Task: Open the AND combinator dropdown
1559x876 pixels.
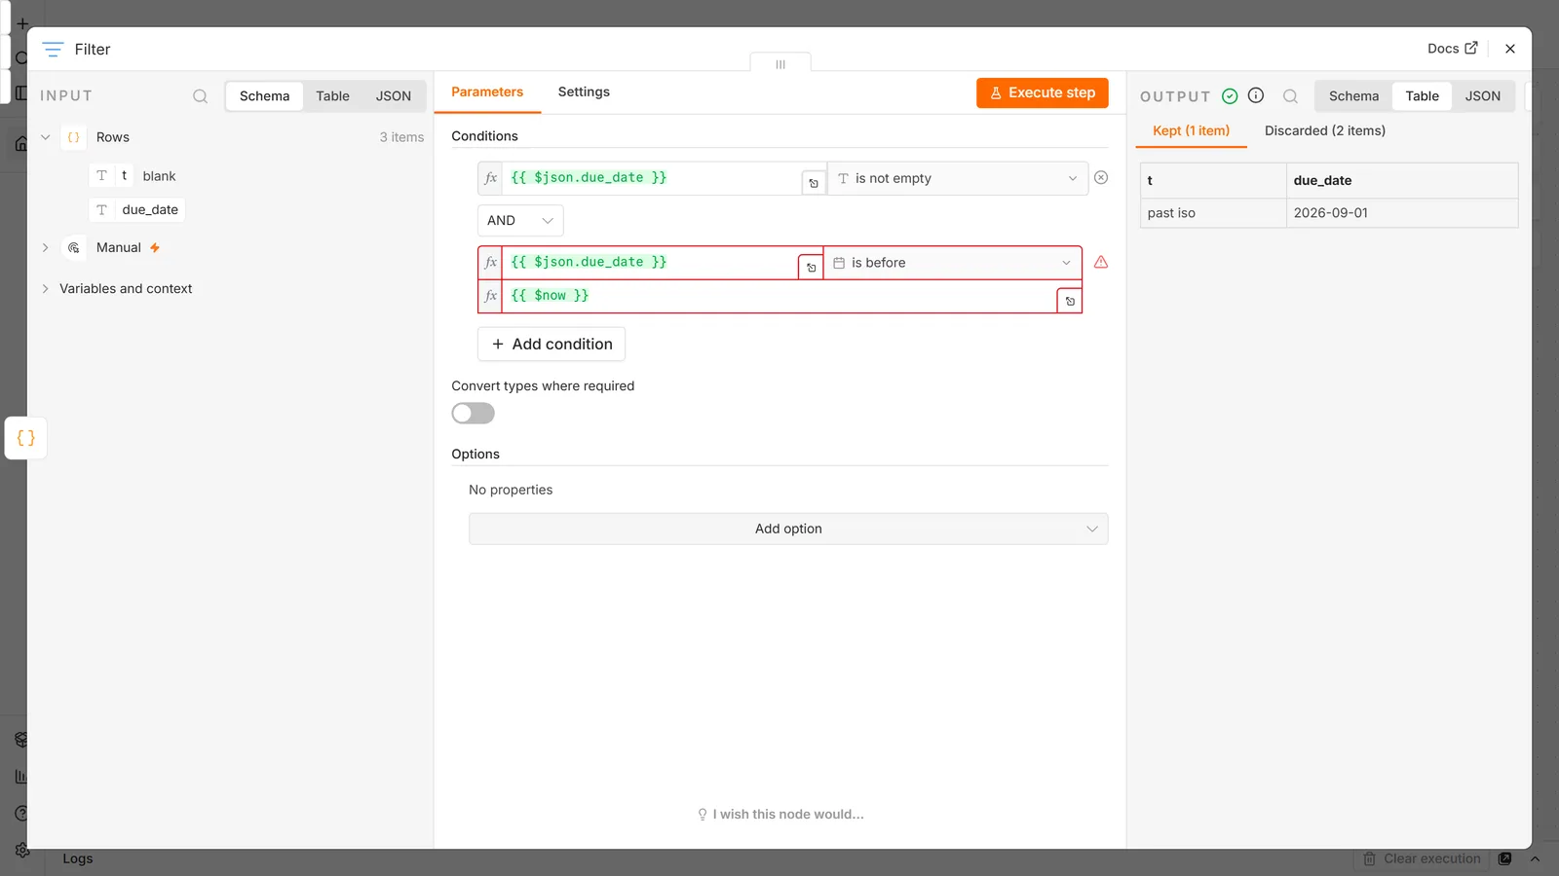Action: tap(520, 221)
